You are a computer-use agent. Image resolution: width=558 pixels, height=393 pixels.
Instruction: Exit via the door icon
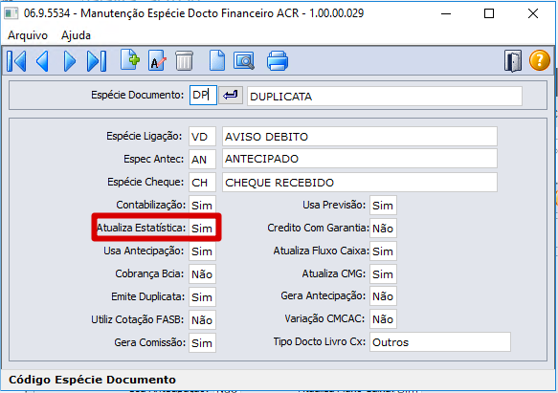pyautogui.click(x=513, y=61)
